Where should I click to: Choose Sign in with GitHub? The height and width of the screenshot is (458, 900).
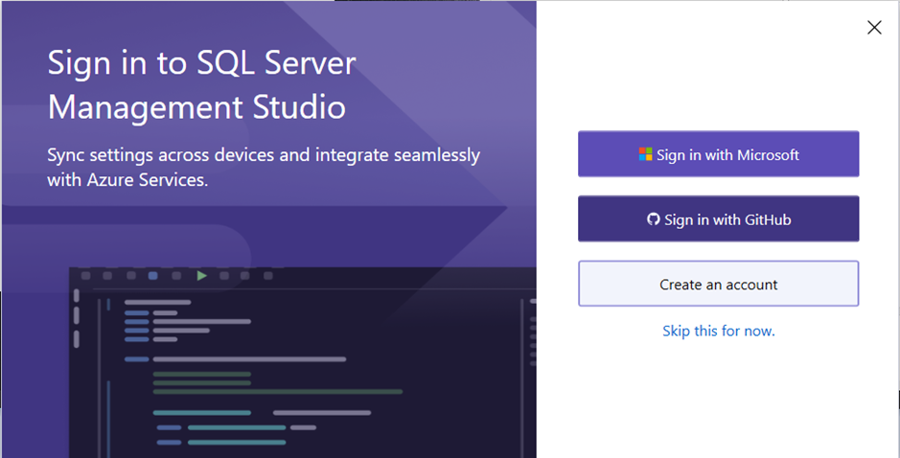(x=718, y=218)
